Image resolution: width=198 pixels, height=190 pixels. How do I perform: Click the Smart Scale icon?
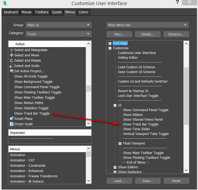pos(11,124)
